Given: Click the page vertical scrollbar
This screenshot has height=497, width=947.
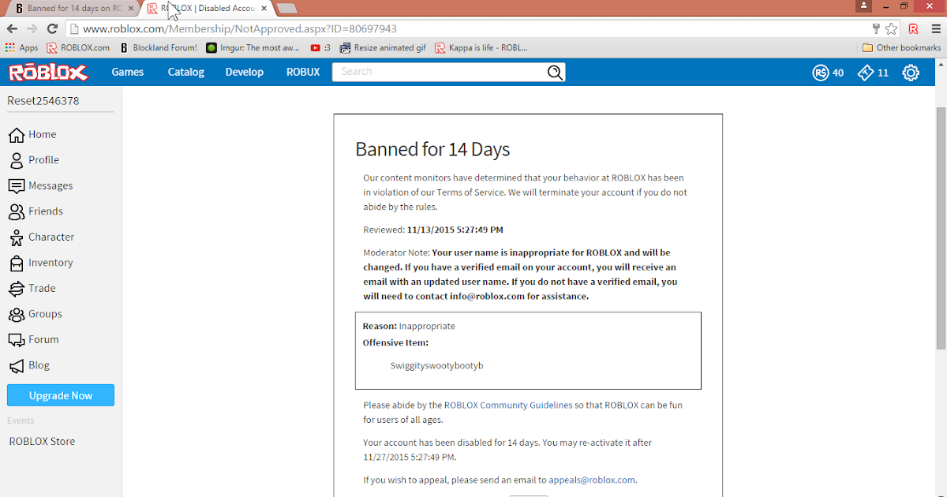Looking at the screenshot, I should [x=940, y=228].
